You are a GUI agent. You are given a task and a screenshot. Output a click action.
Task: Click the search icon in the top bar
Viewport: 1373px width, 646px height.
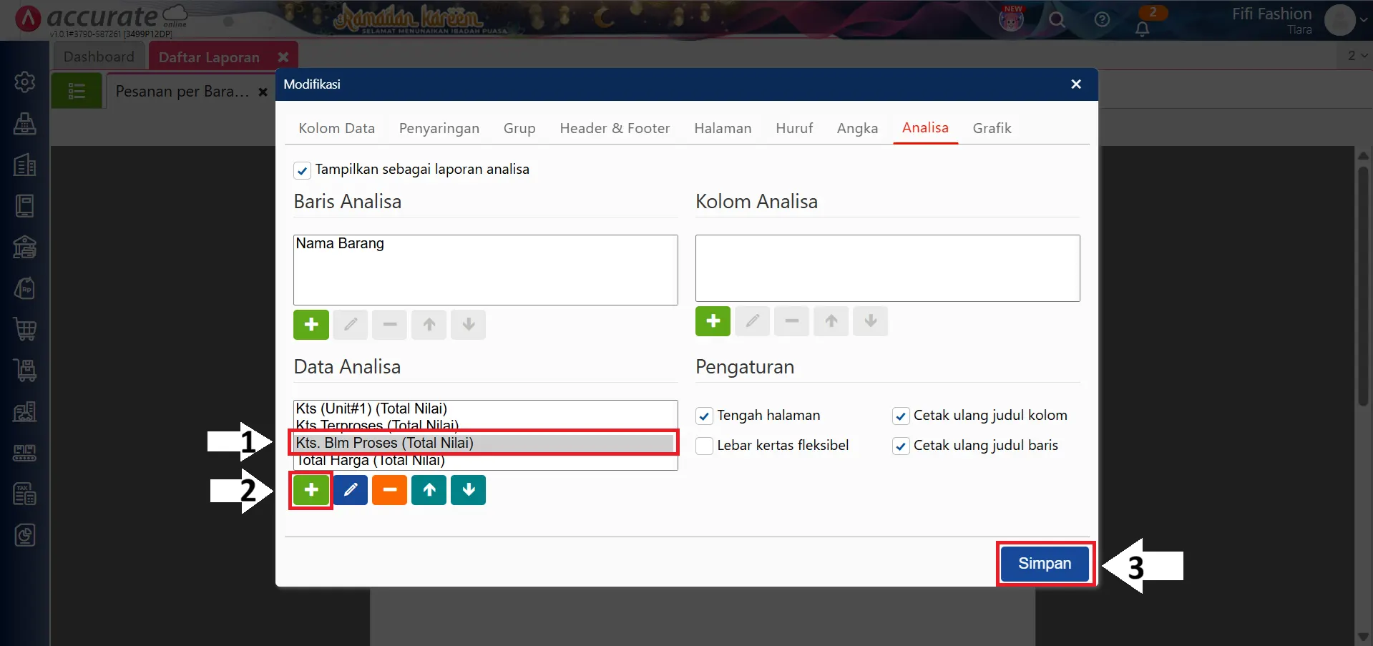coord(1057,20)
